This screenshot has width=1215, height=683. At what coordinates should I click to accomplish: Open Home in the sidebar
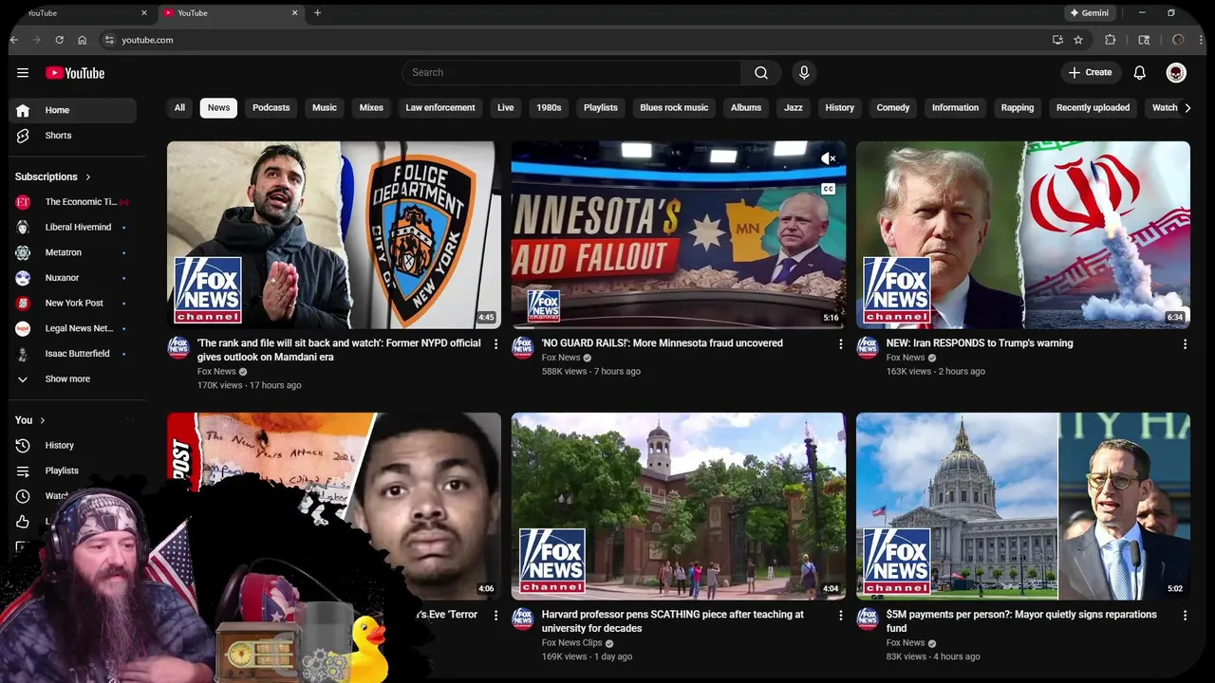click(74, 111)
